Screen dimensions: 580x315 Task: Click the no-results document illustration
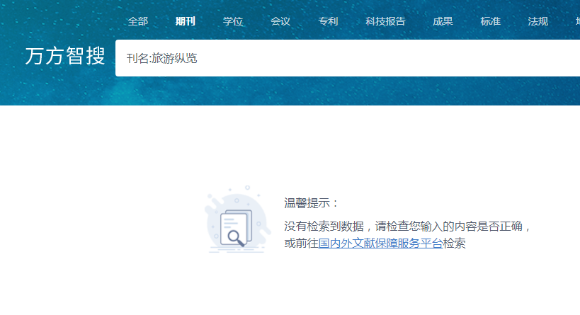(x=234, y=221)
